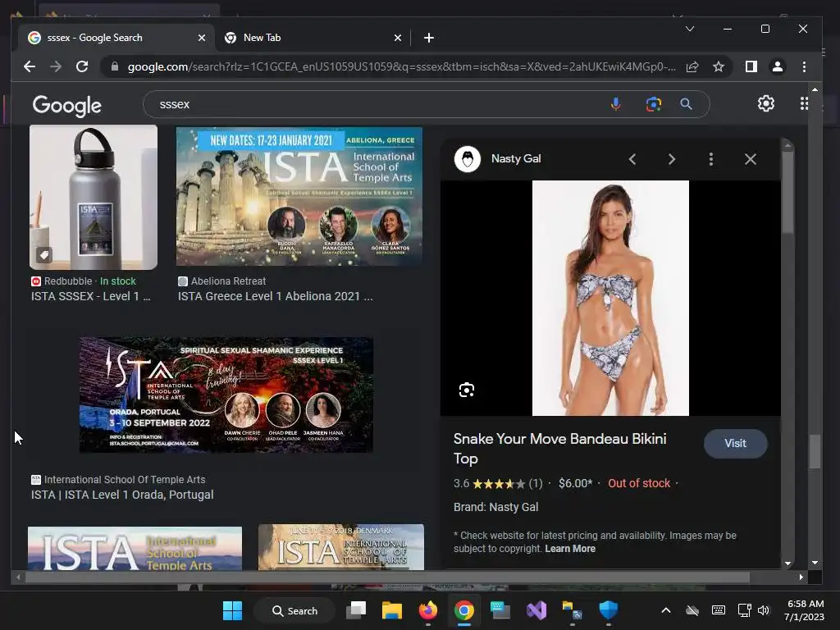Open the Redbubble water bottle thumbnail
Screen dimensions: 840x630
(x=94, y=197)
